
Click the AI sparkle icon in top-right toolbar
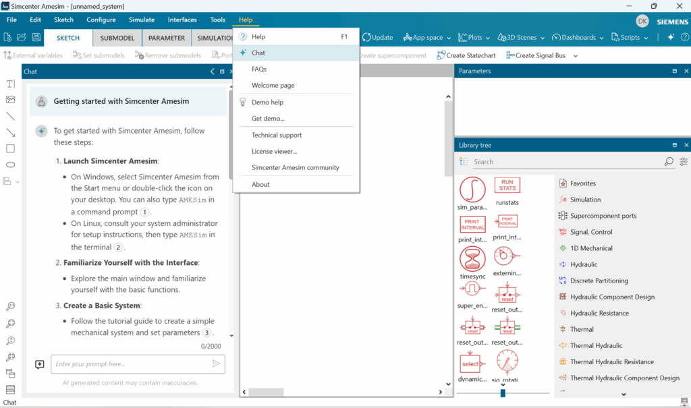tap(670, 37)
